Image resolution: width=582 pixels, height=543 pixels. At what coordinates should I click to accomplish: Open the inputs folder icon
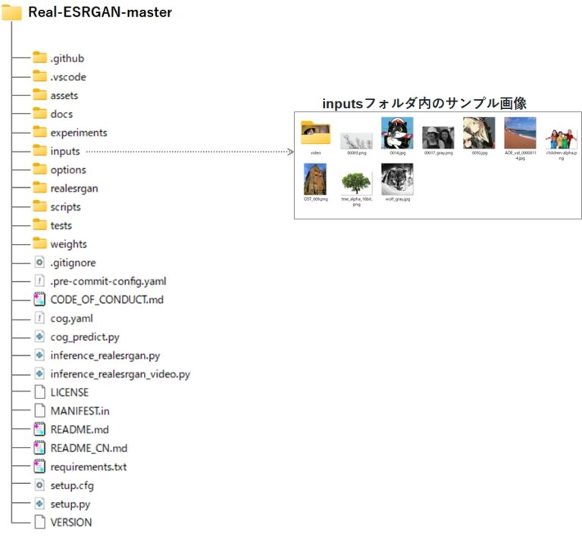point(40,151)
